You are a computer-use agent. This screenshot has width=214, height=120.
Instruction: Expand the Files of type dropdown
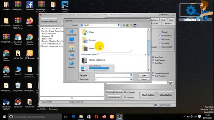coord(131,79)
